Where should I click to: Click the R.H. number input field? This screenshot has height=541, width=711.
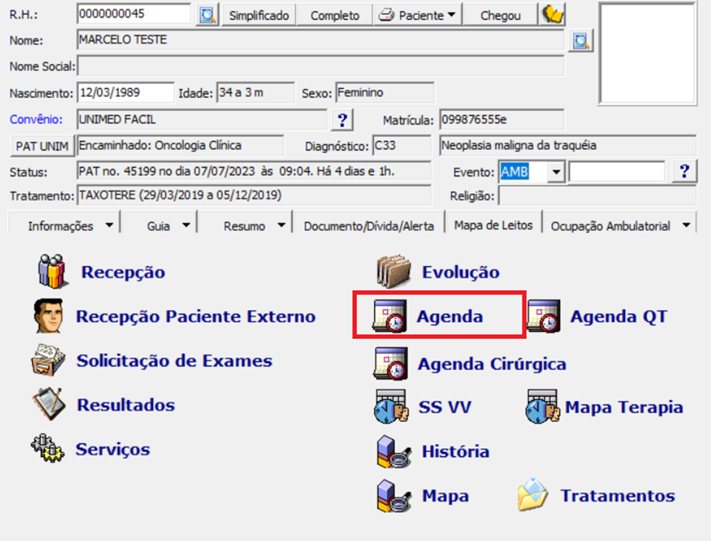(x=134, y=14)
